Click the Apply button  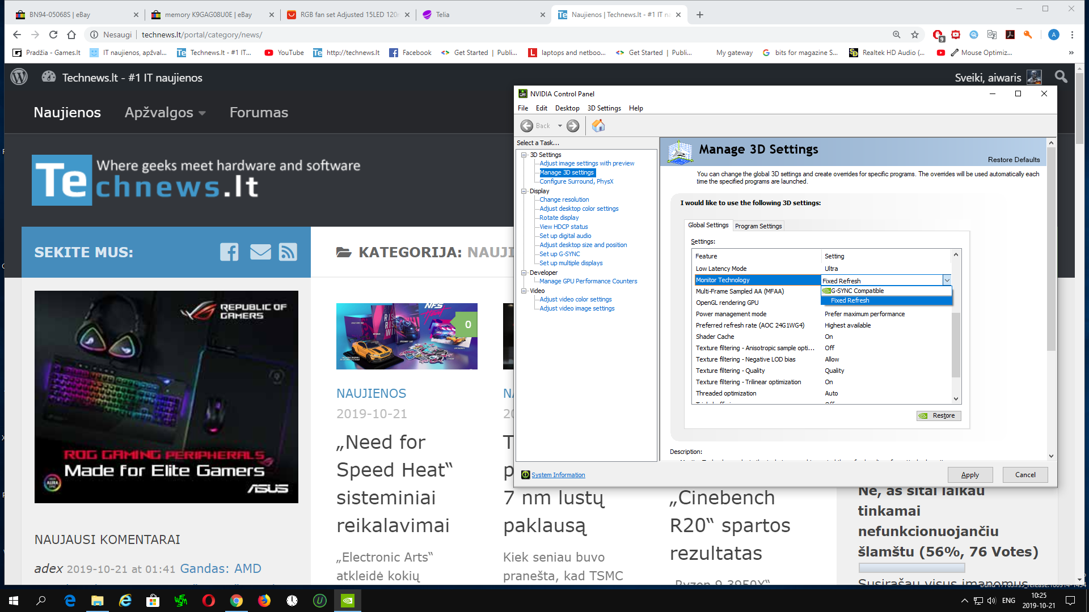point(970,475)
